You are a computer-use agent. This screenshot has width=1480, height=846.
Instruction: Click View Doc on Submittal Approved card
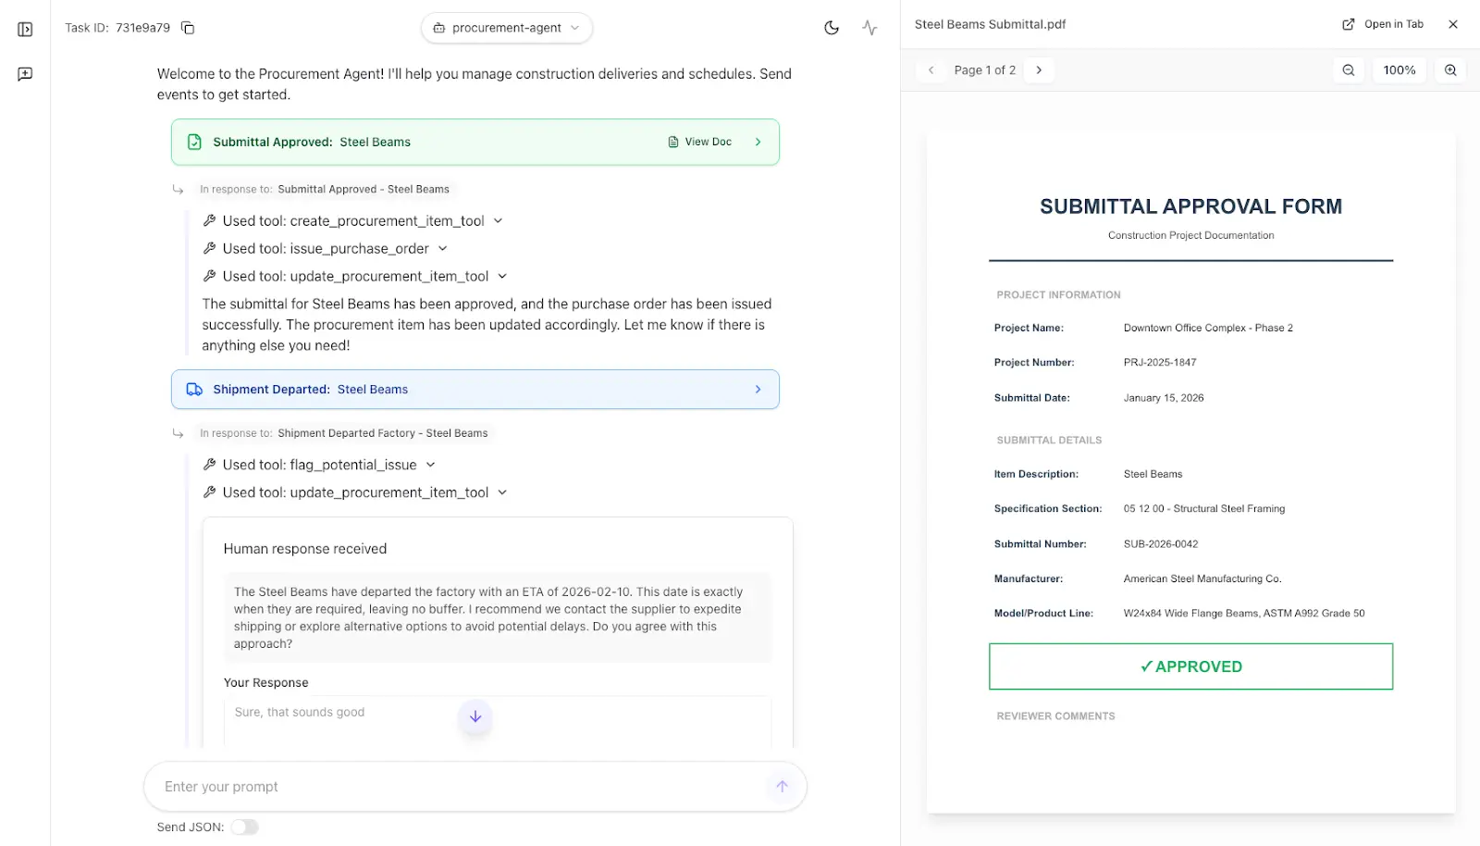tap(700, 143)
